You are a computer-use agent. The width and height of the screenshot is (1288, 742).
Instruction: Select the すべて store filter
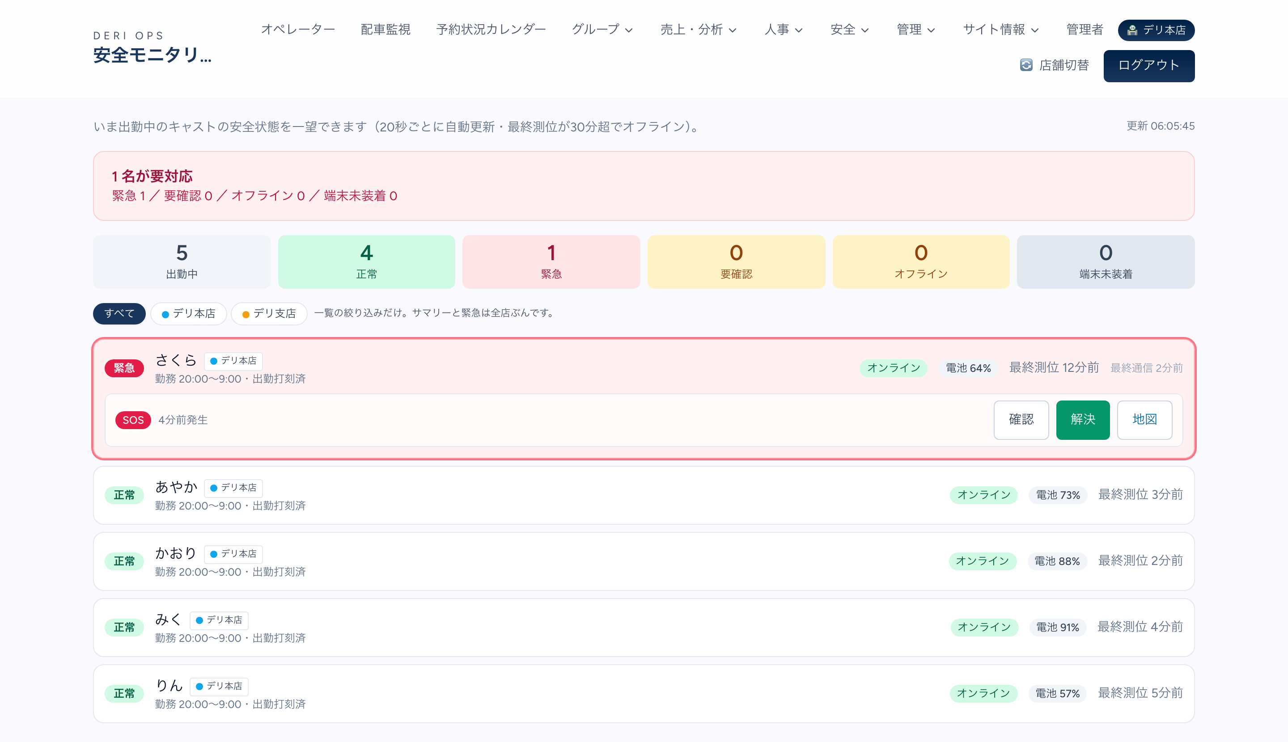[119, 313]
